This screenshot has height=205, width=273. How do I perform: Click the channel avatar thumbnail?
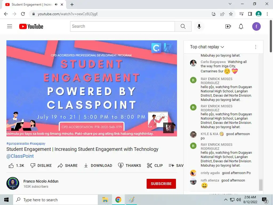13,183
